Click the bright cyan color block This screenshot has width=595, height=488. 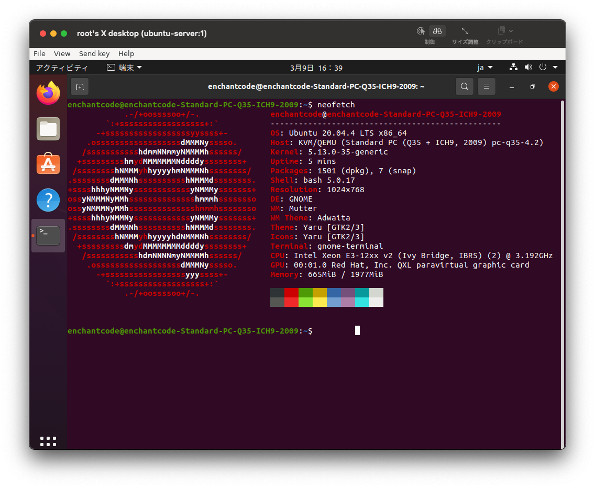point(362,302)
